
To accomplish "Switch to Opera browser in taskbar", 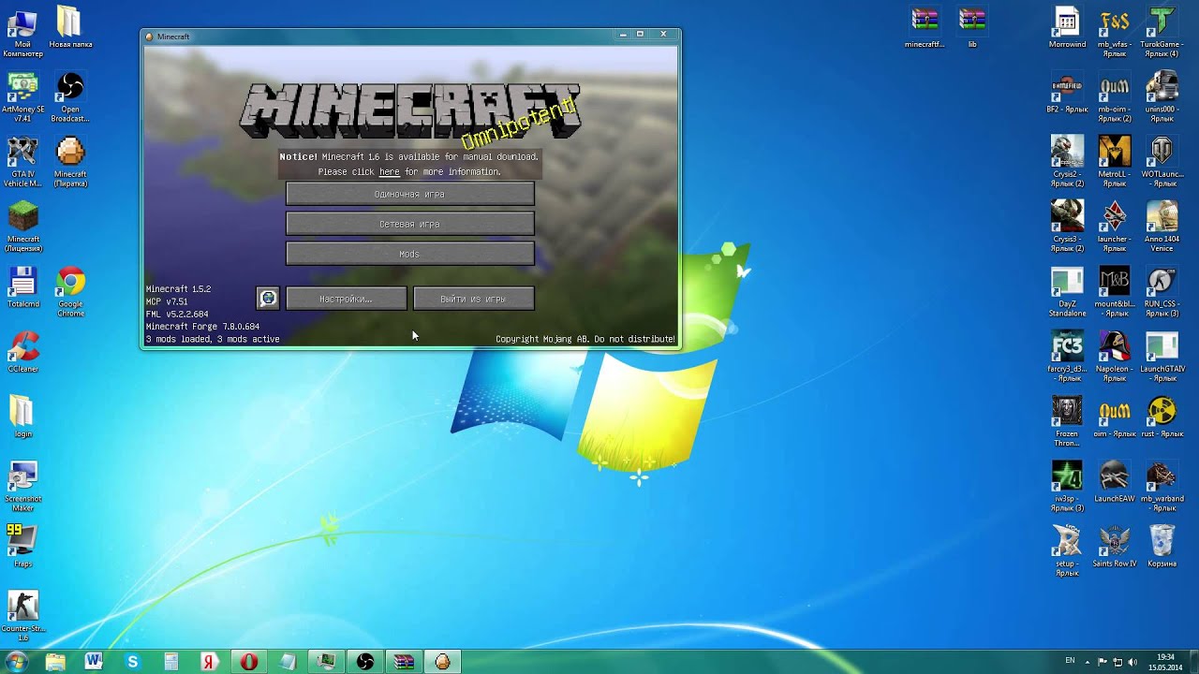I will [248, 661].
